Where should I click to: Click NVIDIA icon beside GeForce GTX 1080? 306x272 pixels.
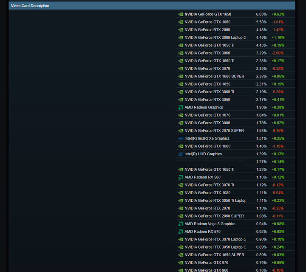[181, 193]
